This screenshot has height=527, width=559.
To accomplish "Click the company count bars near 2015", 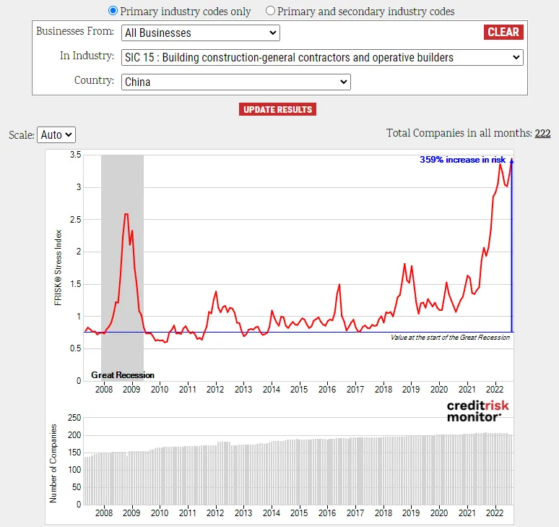I will click(x=299, y=471).
